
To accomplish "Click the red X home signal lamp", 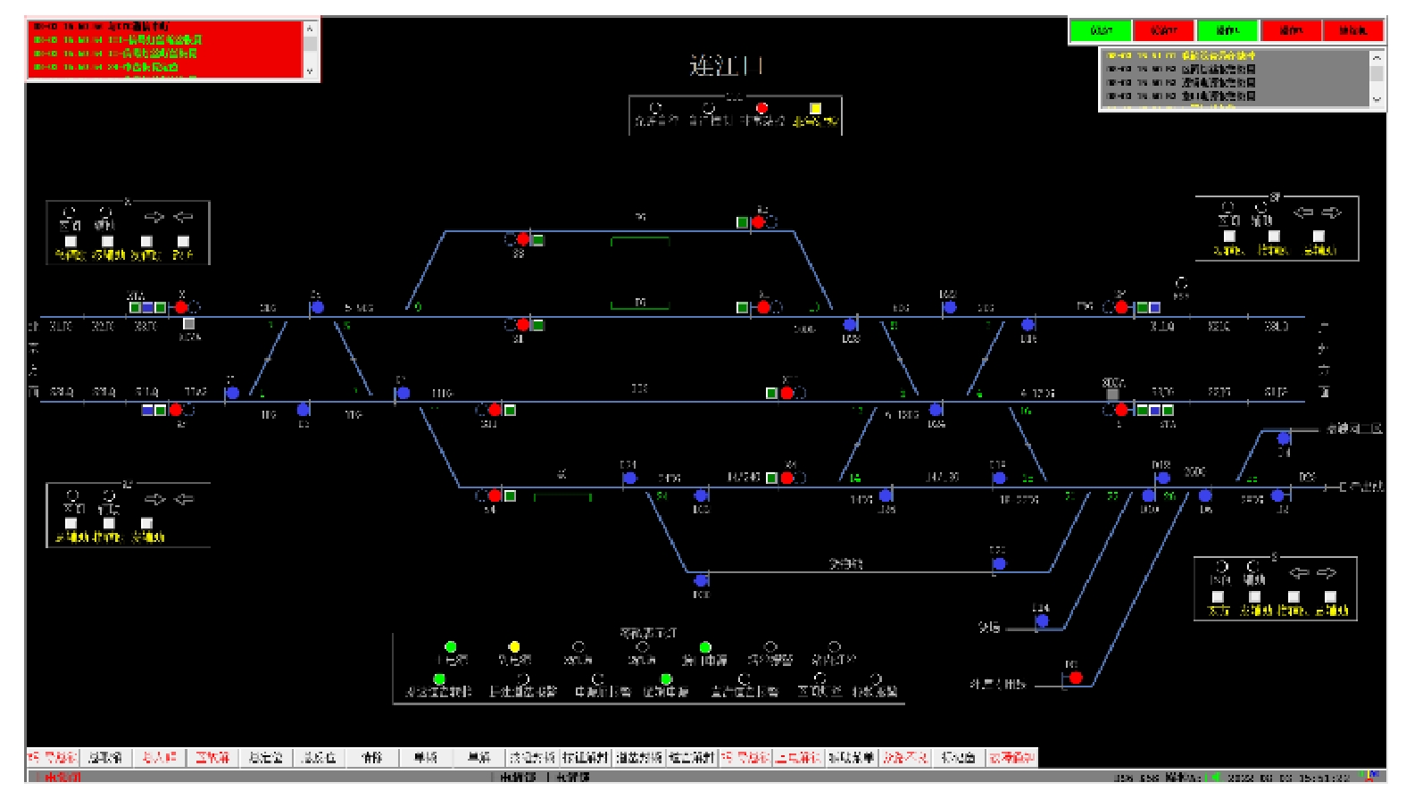I will coord(181,307).
